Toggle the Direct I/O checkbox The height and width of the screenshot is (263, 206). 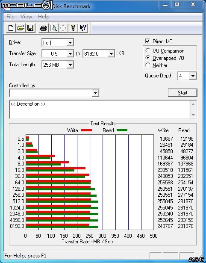(147, 41)
